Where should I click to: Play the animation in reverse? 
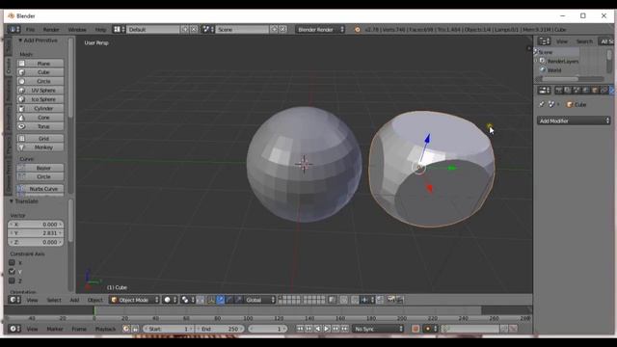[x=318, y=329]
